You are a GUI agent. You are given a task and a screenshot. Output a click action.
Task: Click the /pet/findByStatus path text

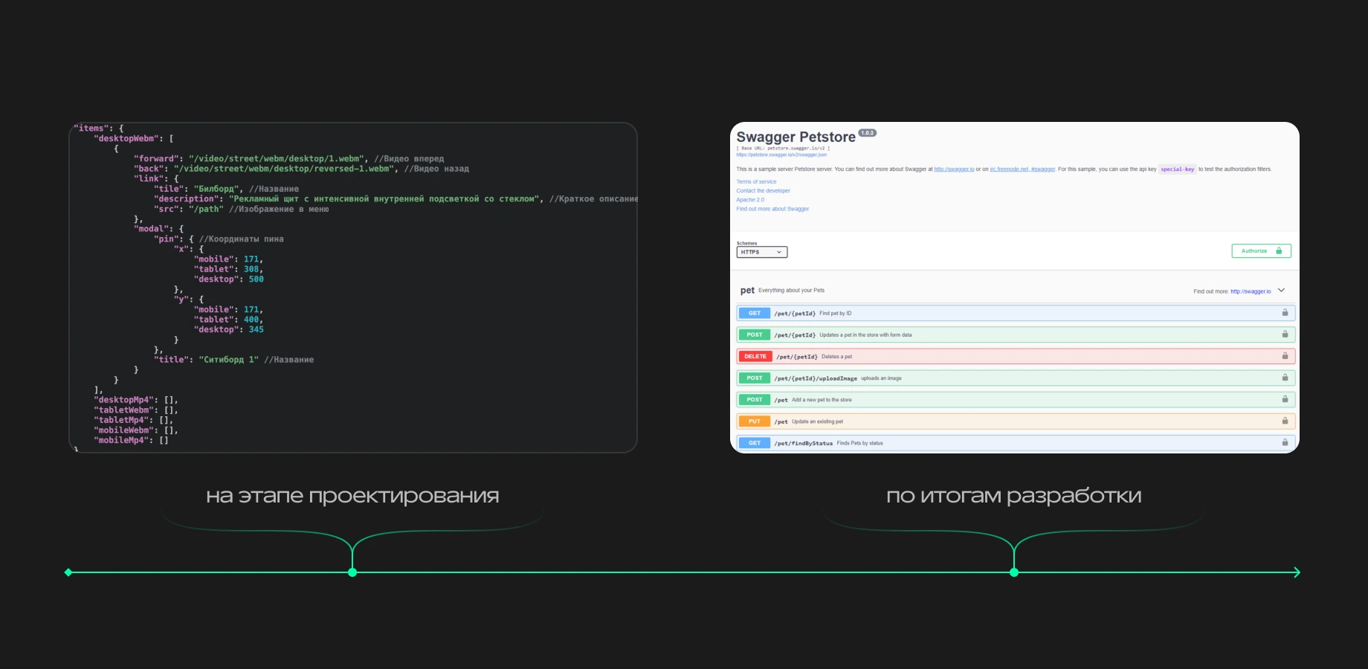click(x=804, y=443)
